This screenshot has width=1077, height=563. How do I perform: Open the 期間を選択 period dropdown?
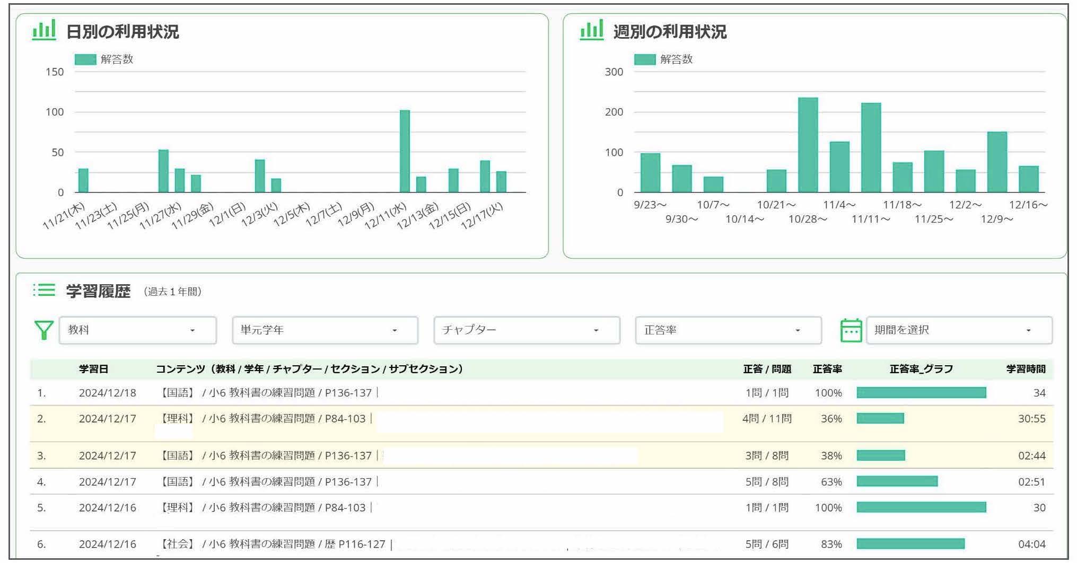(x=959, y=330)
